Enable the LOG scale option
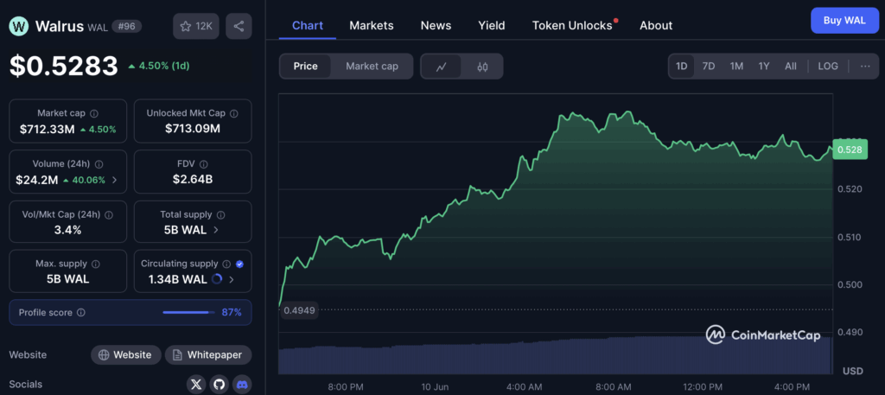 (x=828, y=66)
